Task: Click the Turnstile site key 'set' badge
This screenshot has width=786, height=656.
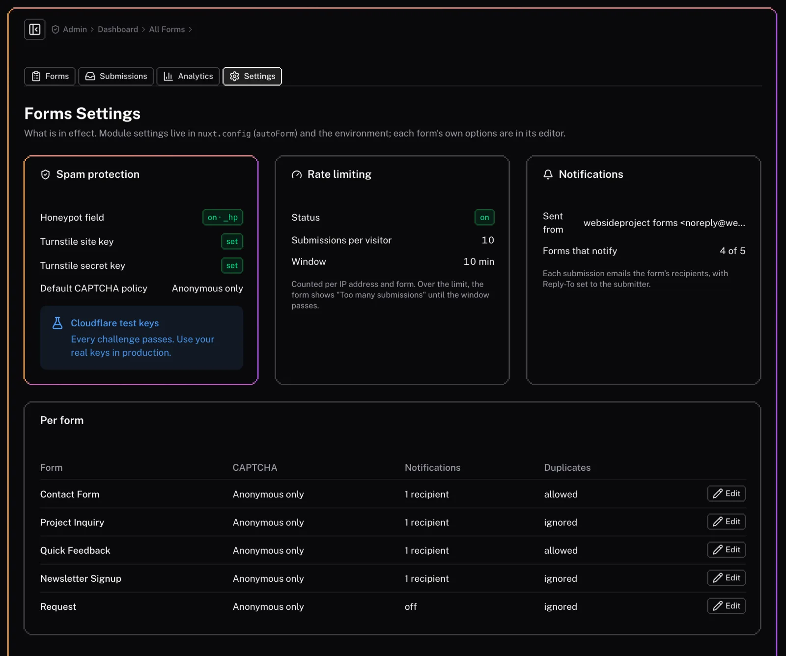Action: 232,241
